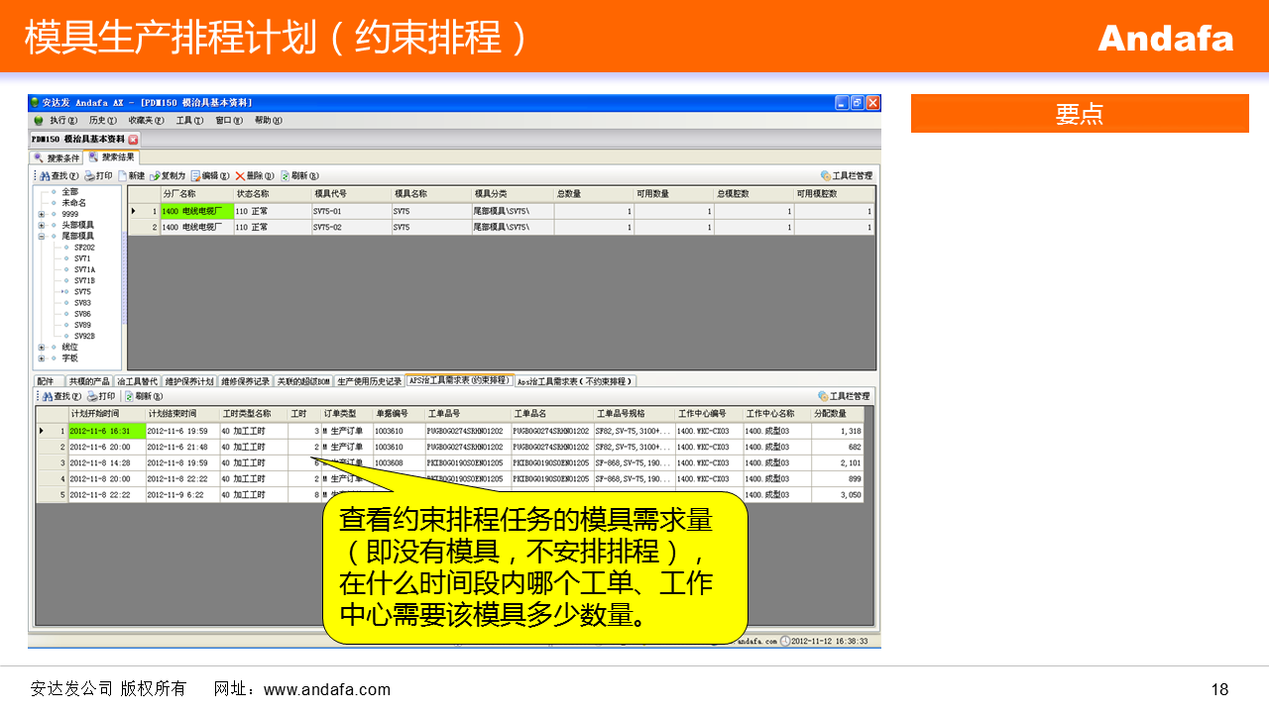Click the upper 刷新 (Refresh) toolbar icon
Screen dimensions: 1269x713
pyautogui.click(x=286, y=175)
